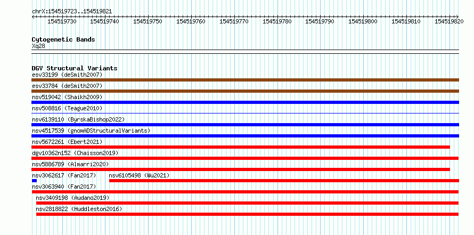Select red bar under nsv5672261 label

click(241, 147)
